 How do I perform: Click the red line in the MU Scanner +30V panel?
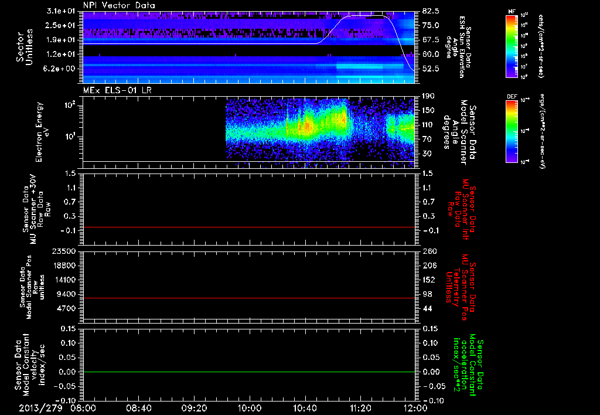[249, 227]
